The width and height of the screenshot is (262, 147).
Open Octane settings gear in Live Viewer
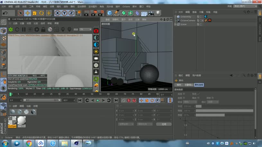(37, 29)
